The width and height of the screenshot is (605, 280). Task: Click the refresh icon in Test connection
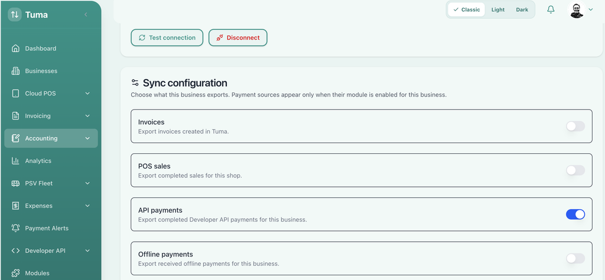tap(142, 38)
